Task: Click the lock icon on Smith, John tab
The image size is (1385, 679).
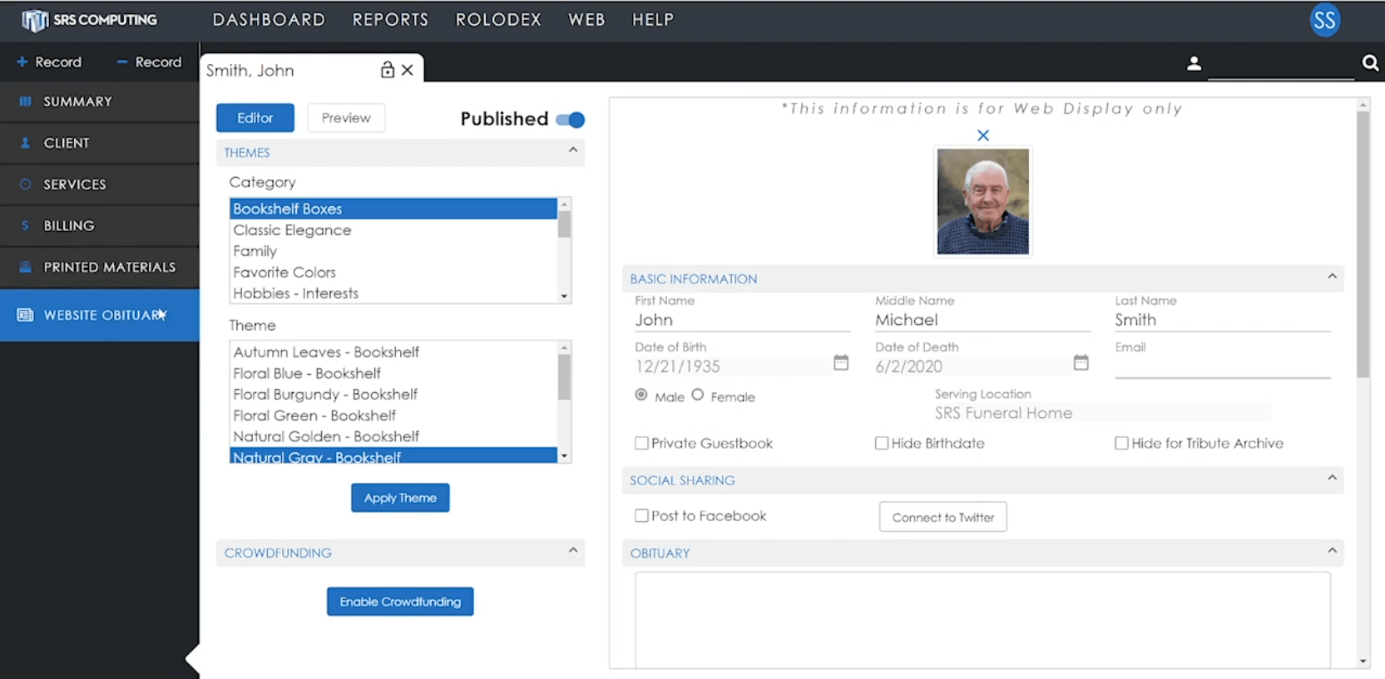Action: click(387, 70)
